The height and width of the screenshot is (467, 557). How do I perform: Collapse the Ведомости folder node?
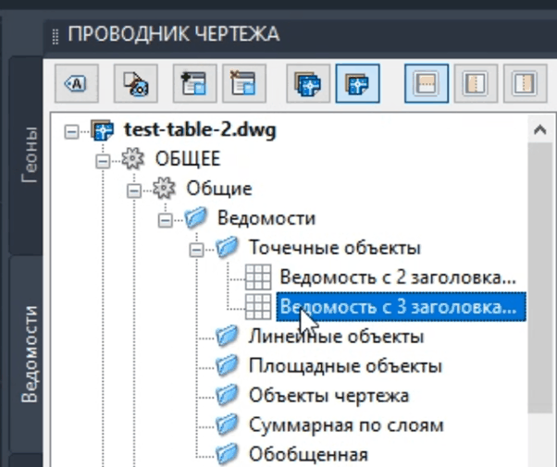click(165, 219)
